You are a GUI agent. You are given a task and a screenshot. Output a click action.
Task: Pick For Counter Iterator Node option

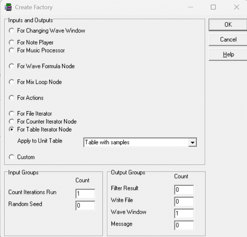tap(12, 121)
